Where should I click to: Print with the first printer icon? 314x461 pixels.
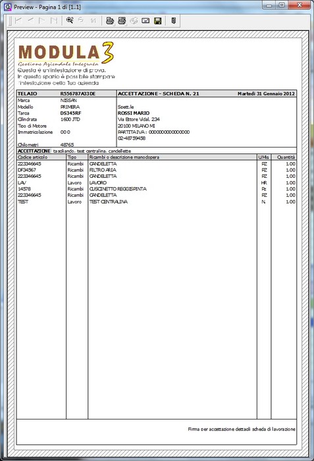[x=110, y=20]
